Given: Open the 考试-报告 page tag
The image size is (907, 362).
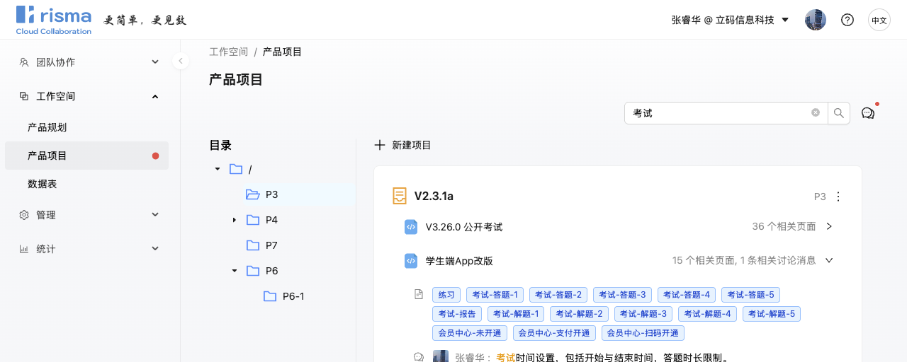Looking at the screenshot, I should pos(457,314).
